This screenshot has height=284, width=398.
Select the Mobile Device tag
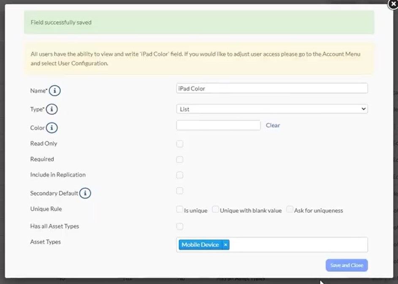(200, 245)
